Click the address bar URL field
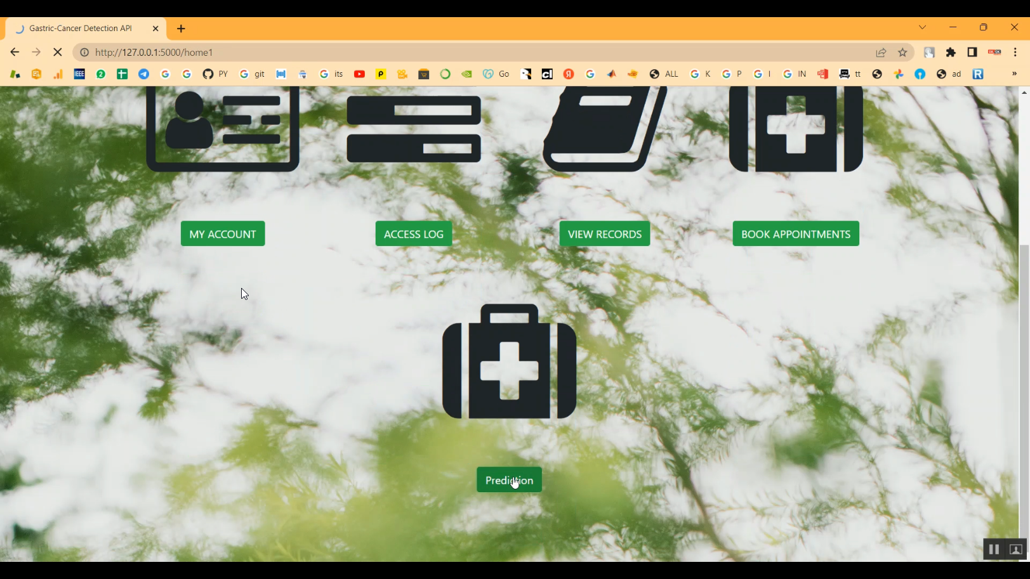The width and height of the screenshot is (1030, 579). (476, 53)
